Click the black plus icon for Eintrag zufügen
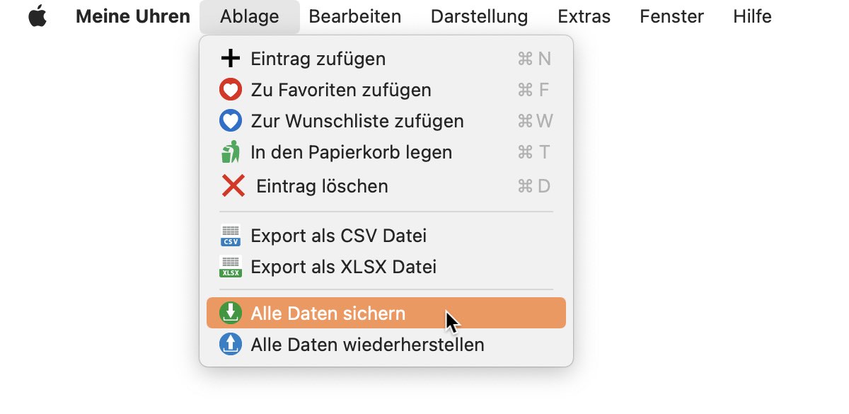Screen dimensions: 849x414 point(231,59)
